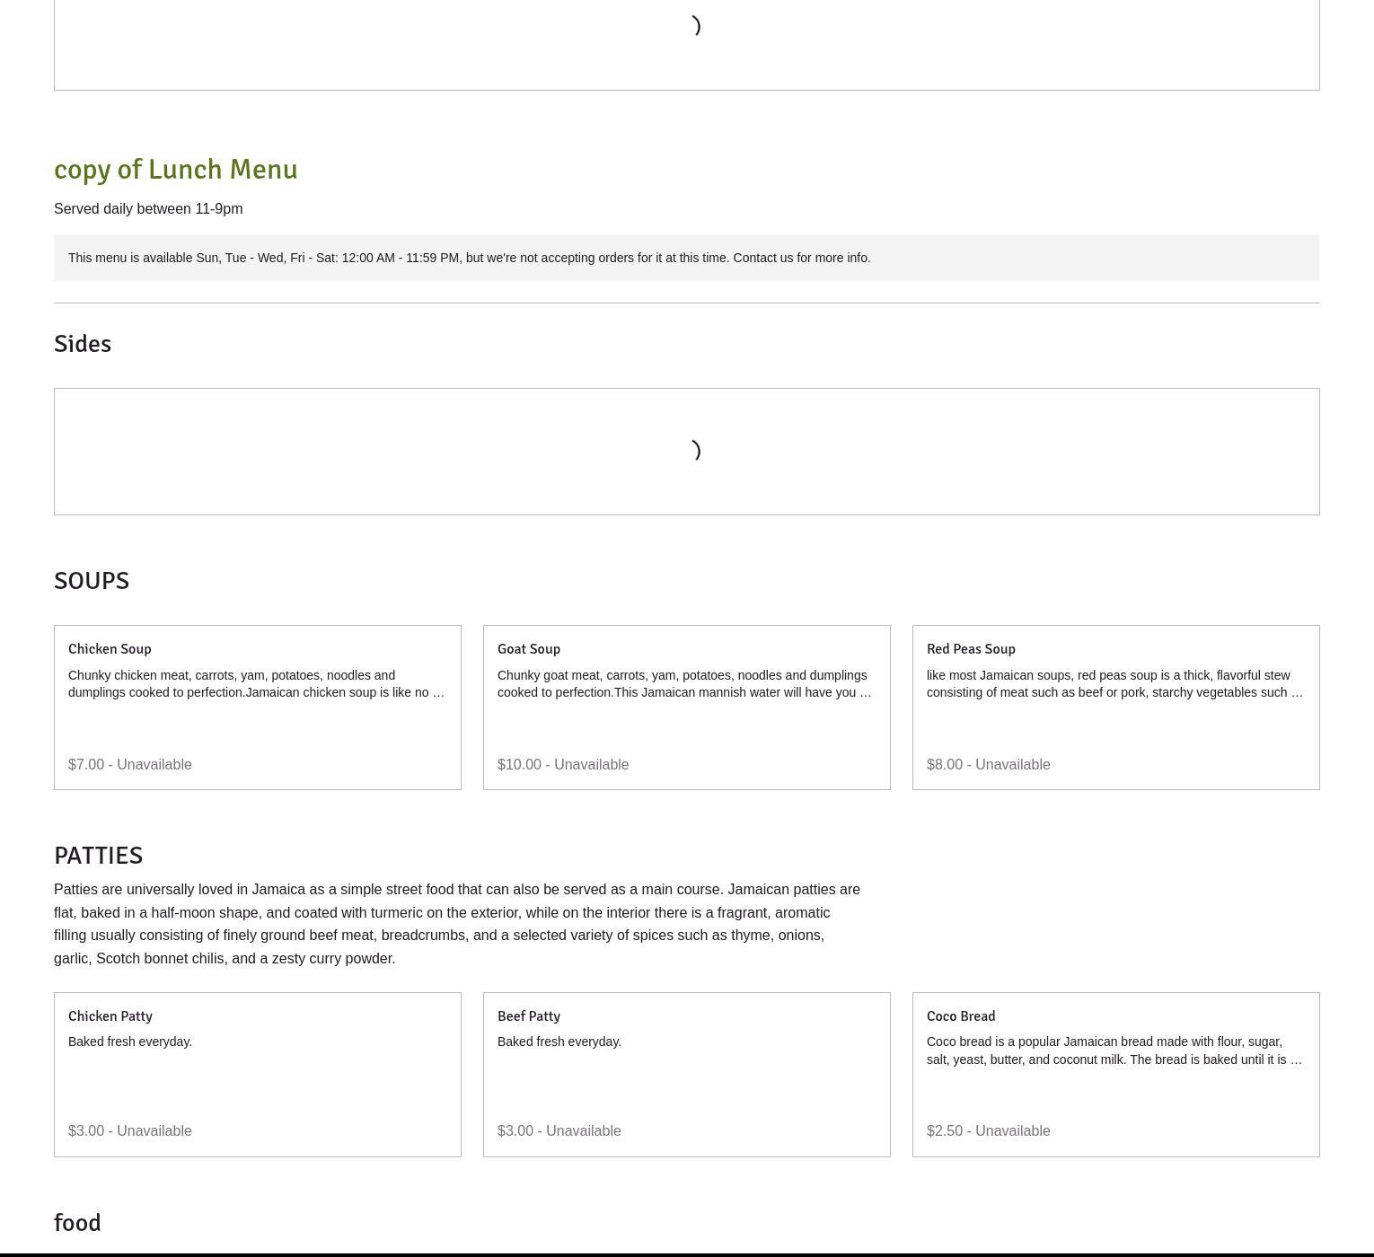This screenshot has height=1257, width=1374.
Task: Click the $7.00 Unavailable price label
Action: (x=130, y=765)
